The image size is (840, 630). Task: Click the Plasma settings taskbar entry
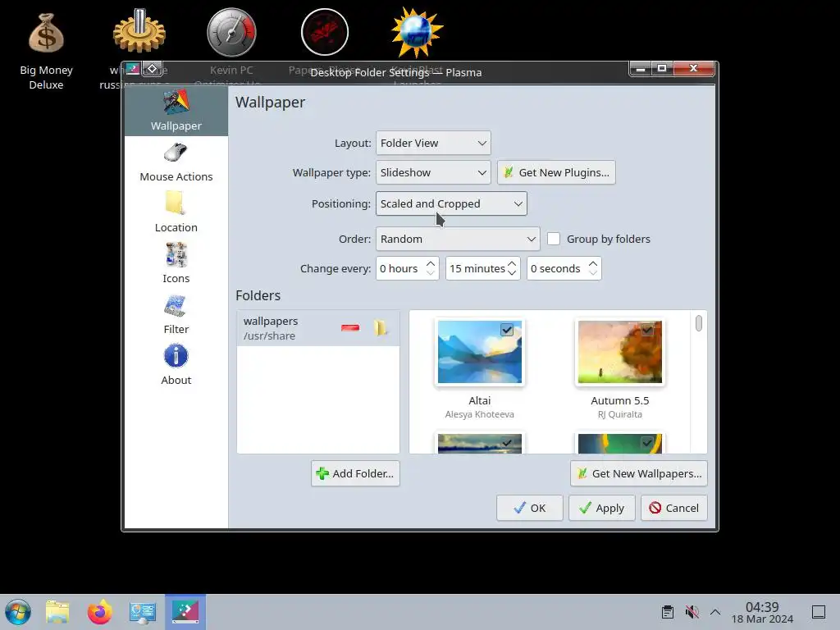pos(185,612)
